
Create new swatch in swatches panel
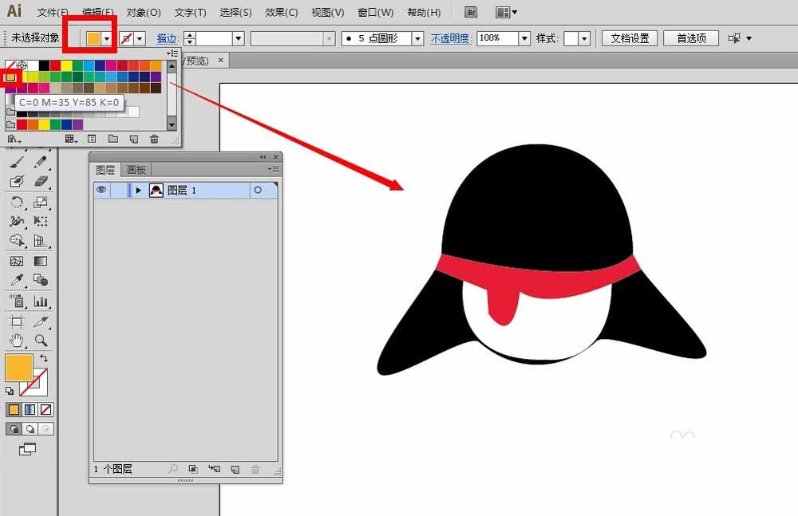134,139
